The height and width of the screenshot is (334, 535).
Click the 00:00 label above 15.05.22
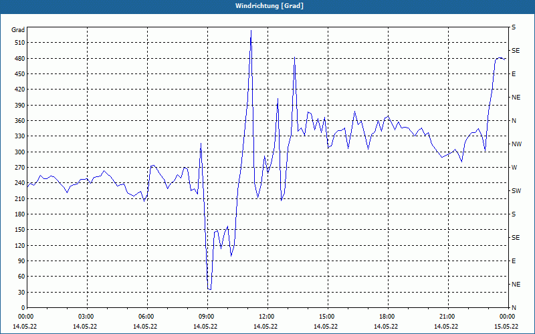point(508,316)
